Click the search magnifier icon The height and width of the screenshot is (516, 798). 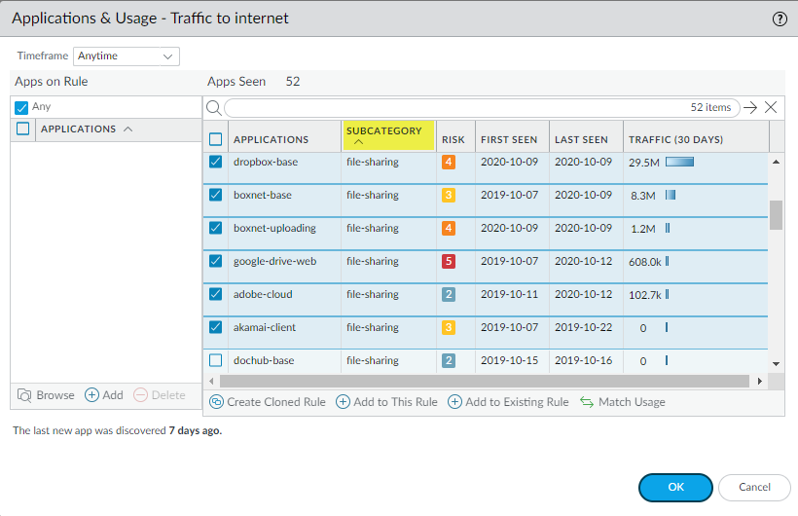pos(214,108)
